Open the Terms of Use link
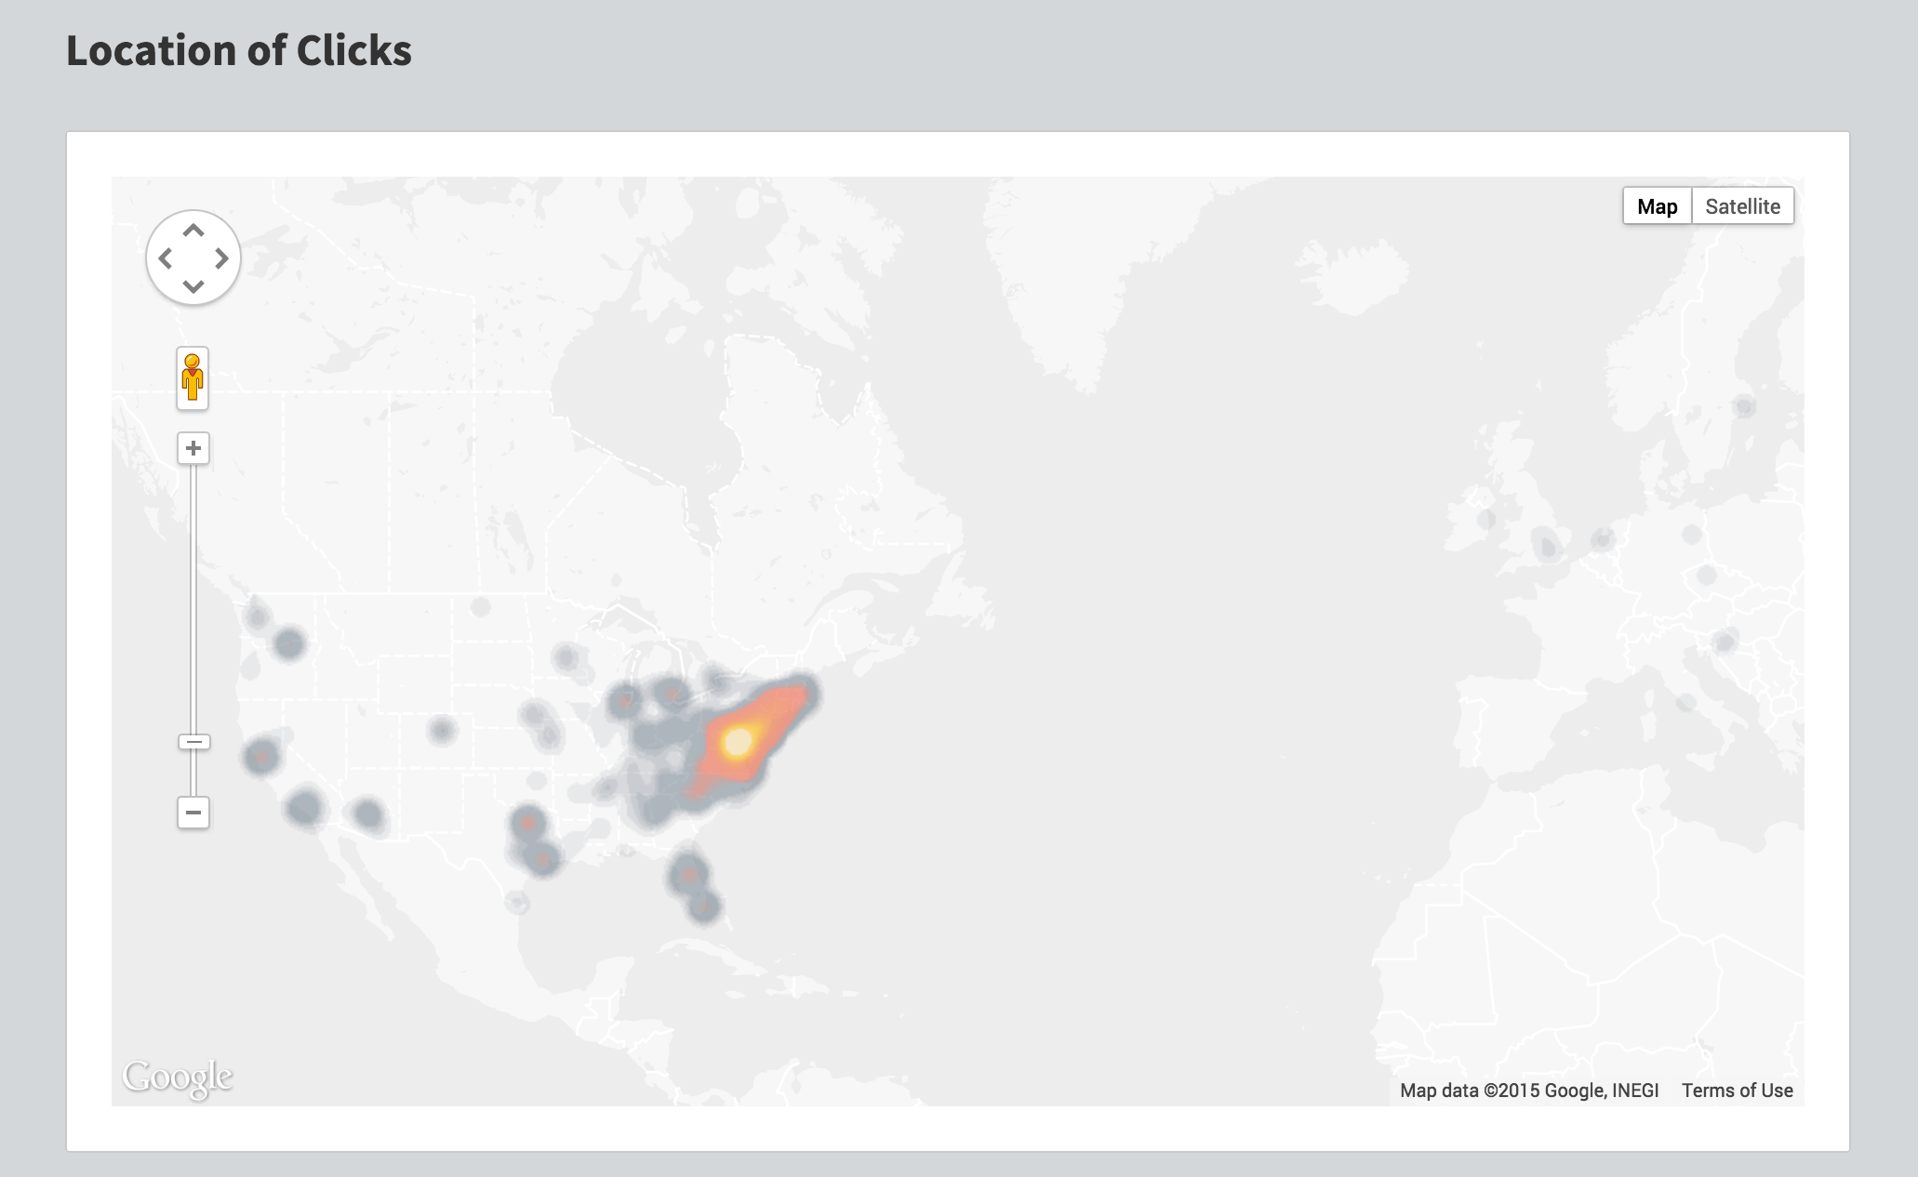 1737,1091
